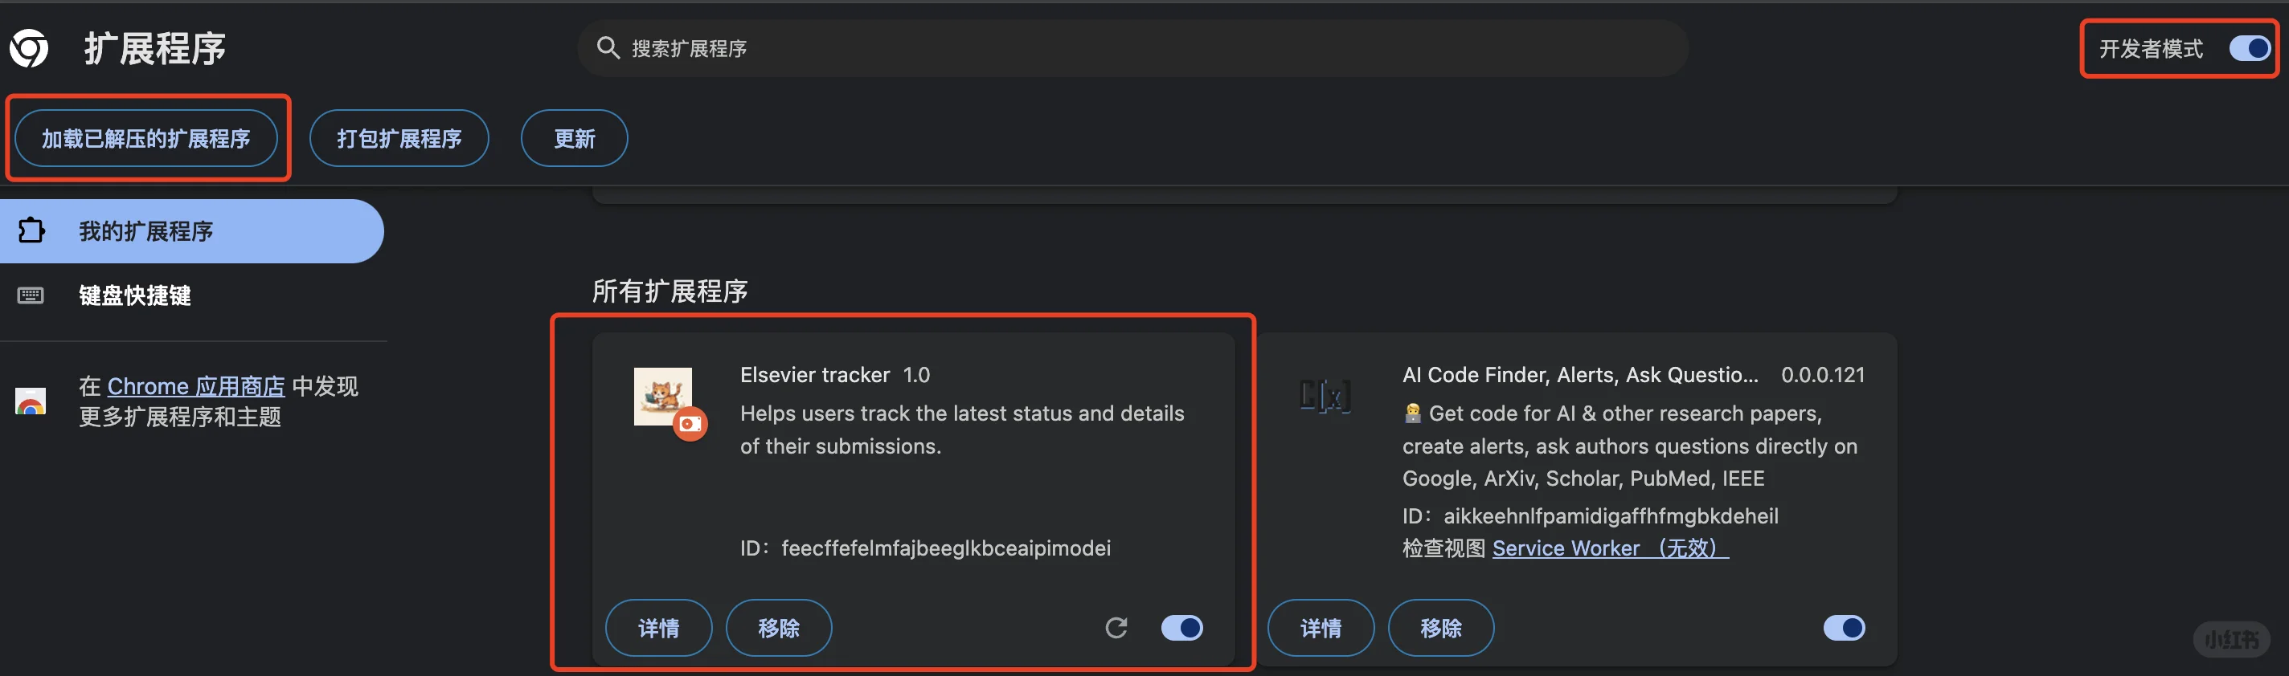This screenshot has height=676, width=2289.
Task: Click the ID aikkeehnlfpamidigaffhfmgbkdeheil text
Action: 1590,516
